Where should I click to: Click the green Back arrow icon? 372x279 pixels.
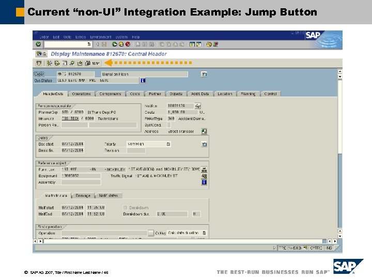[x=115, y=44]
